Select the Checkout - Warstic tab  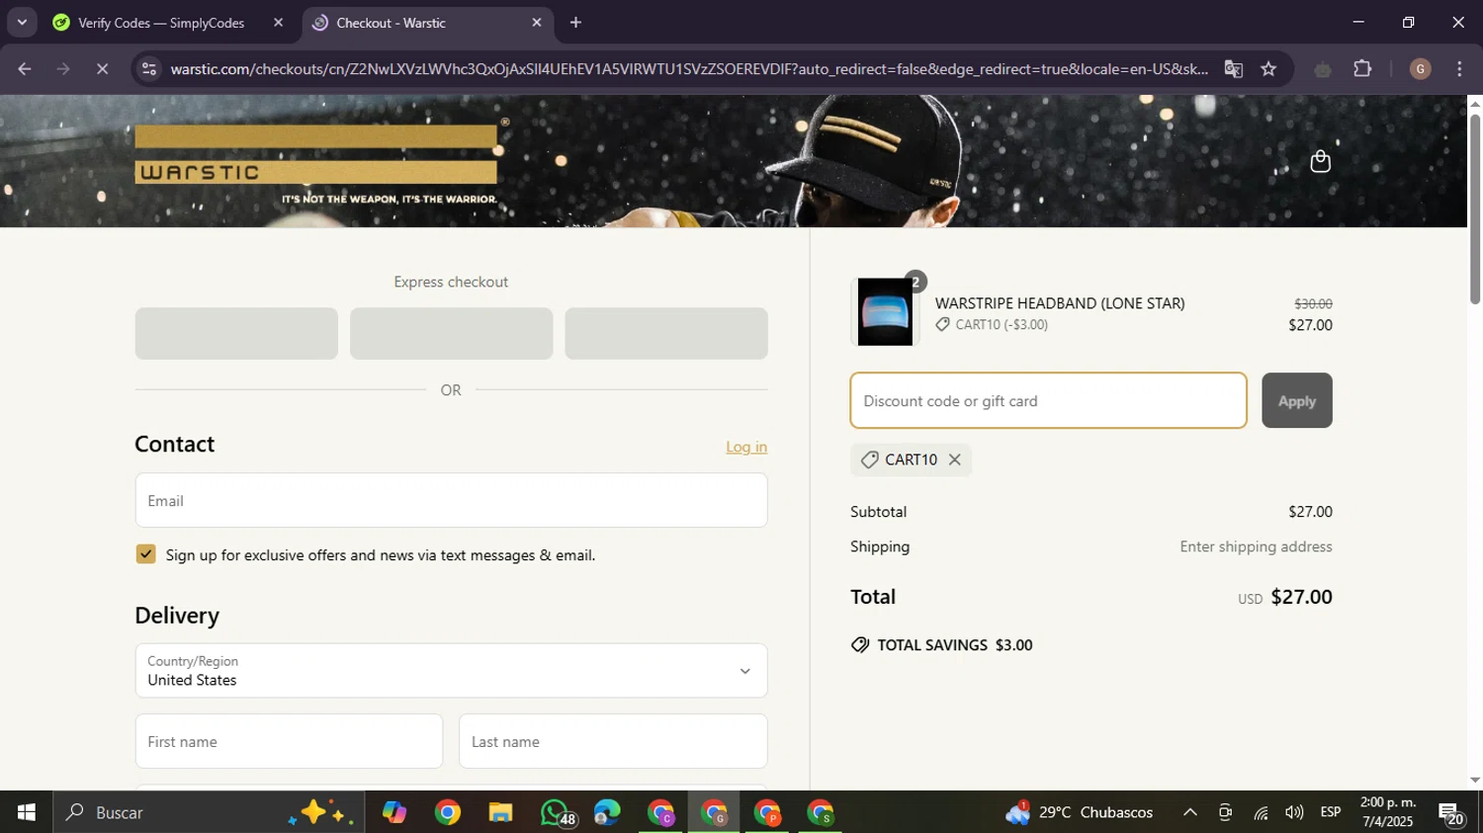392,23
